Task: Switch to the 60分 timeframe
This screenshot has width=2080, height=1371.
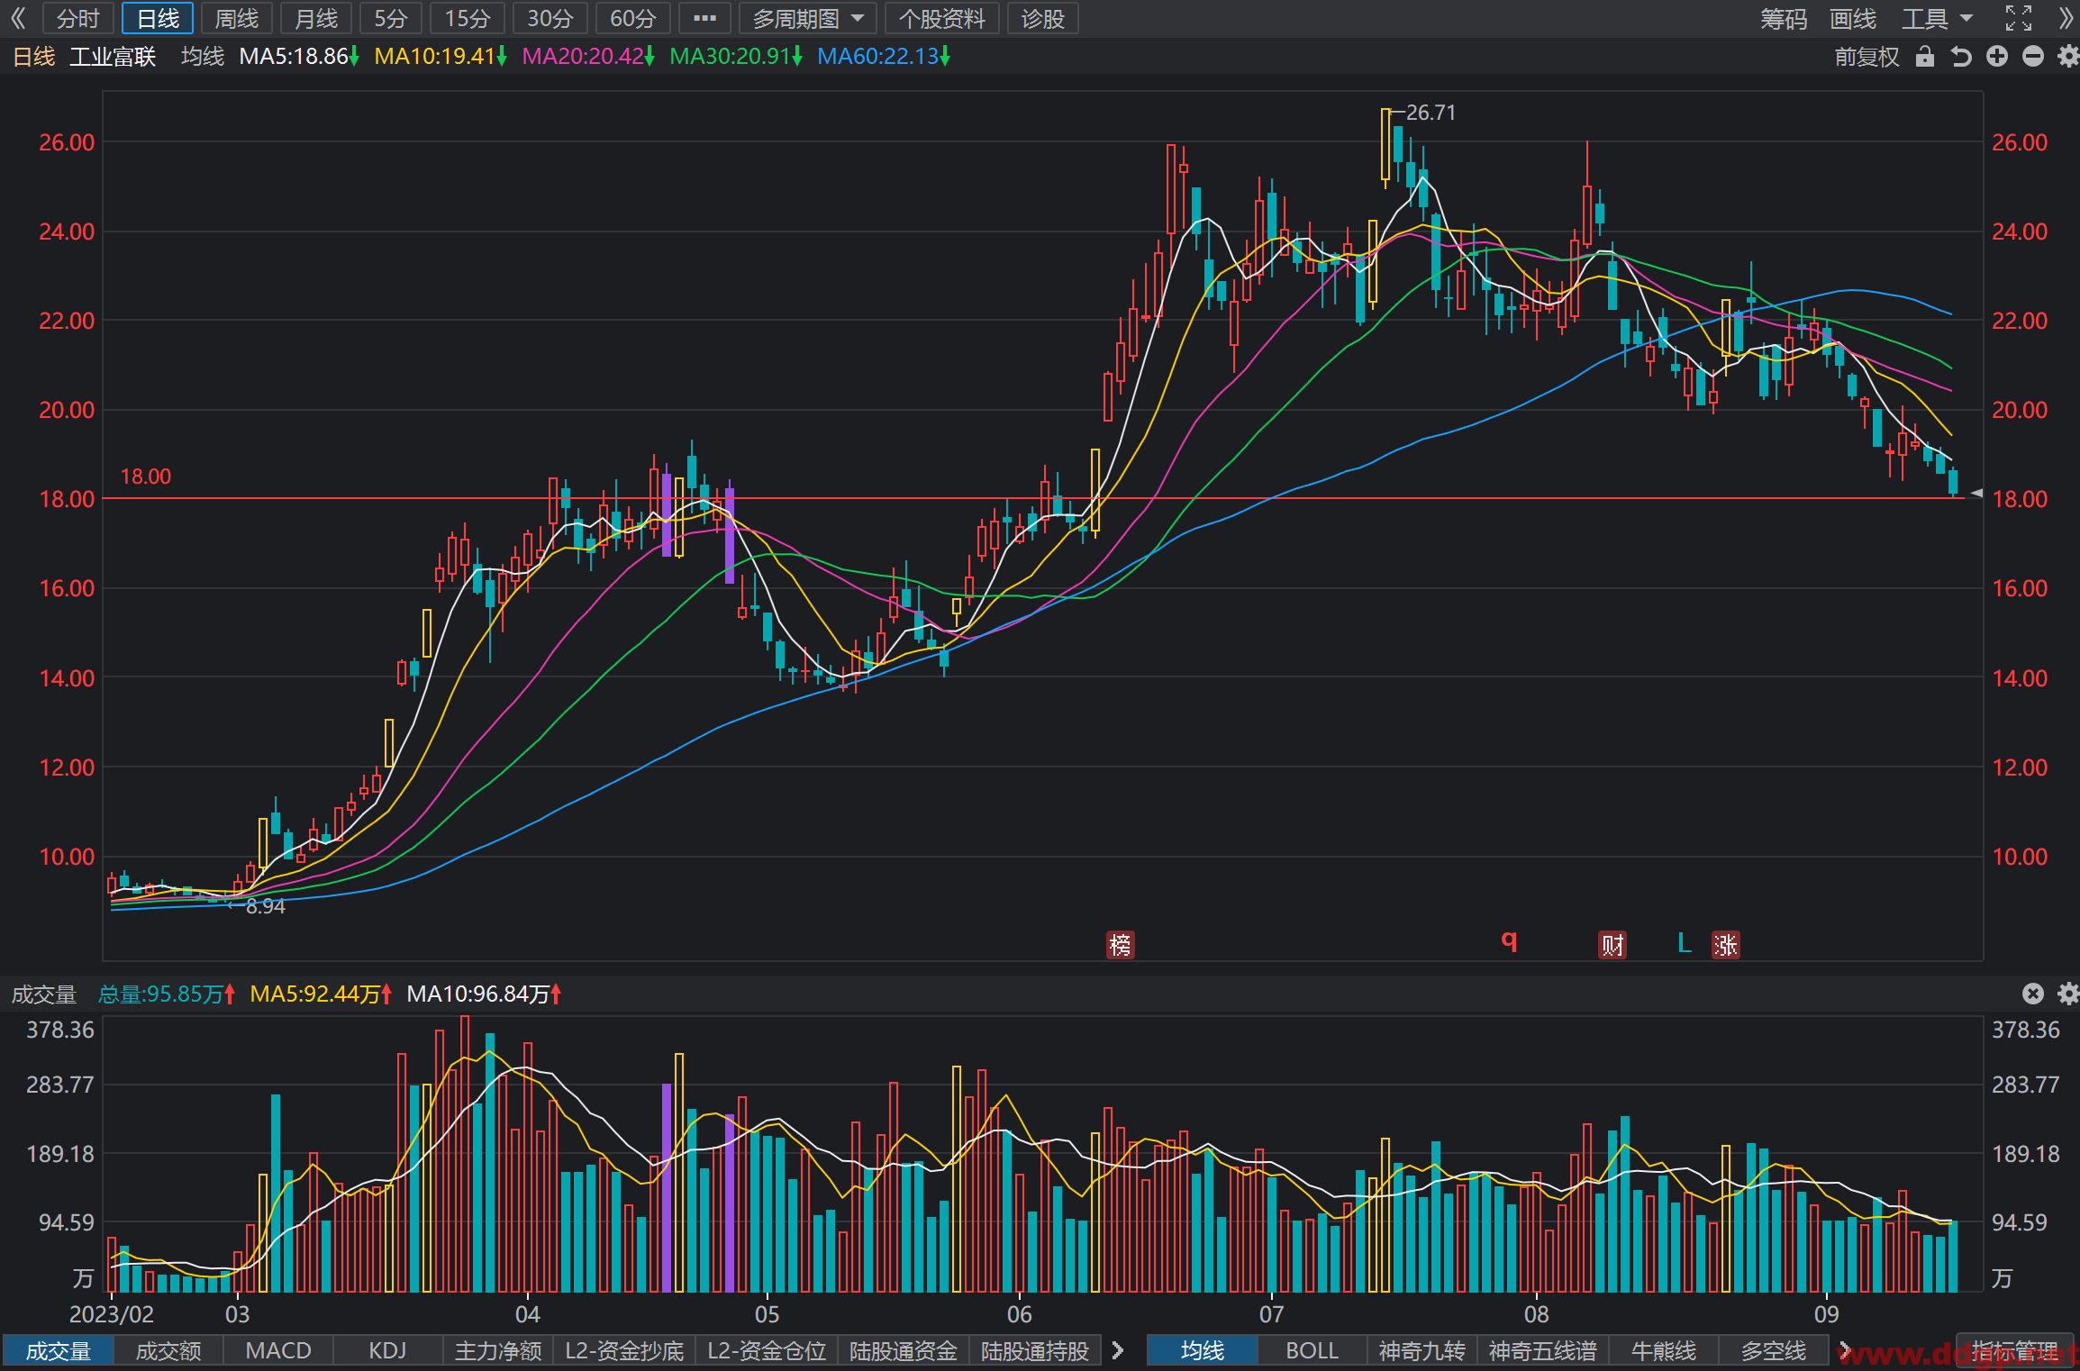Action: tap(632, 18)
